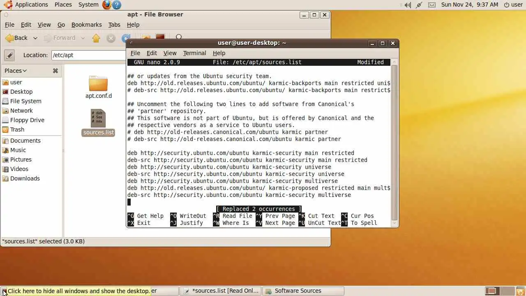This screenshot has height=296, width=526.
Task: Click the Forward button in File Browser toolbar
Action: 60,38
